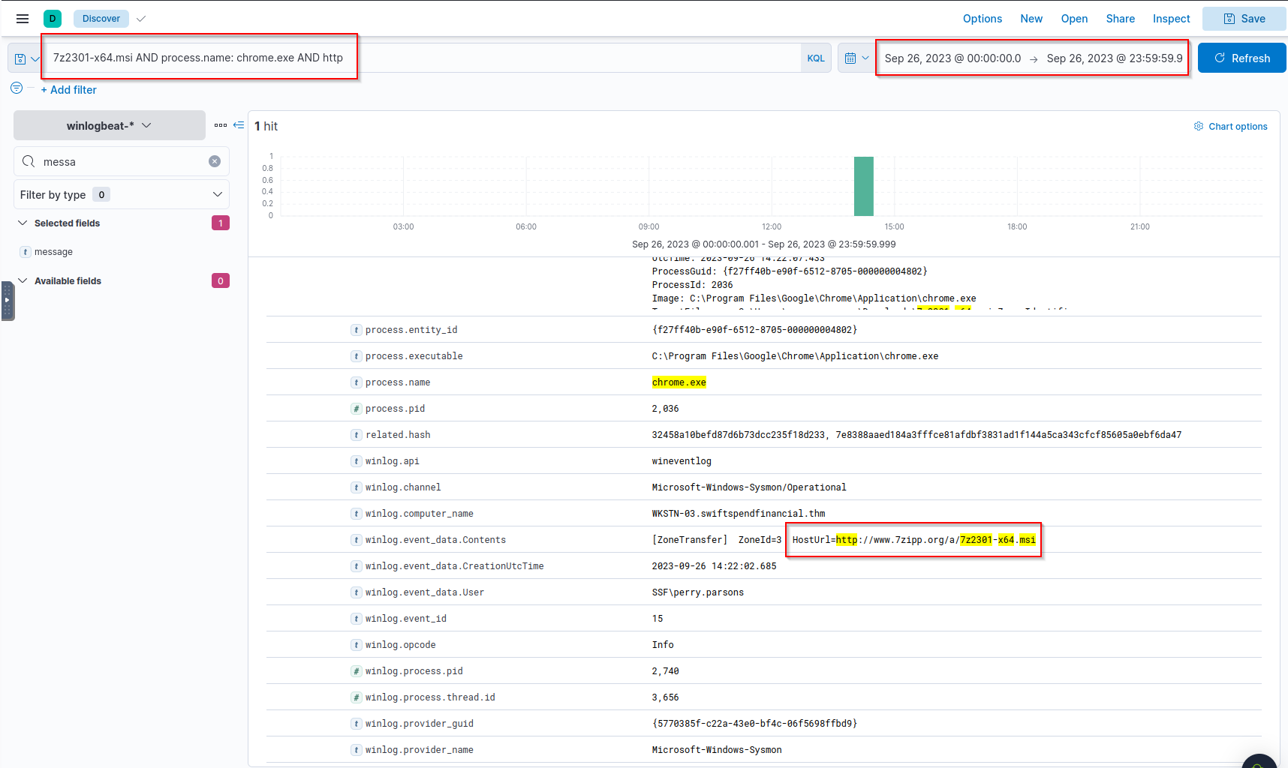Viewport: 1288px width, 768px height.
Task: Click the green D space avatar
Action: (53, 19)
